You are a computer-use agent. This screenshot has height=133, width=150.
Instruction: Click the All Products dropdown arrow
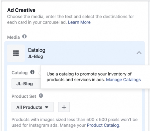point(47,107)
